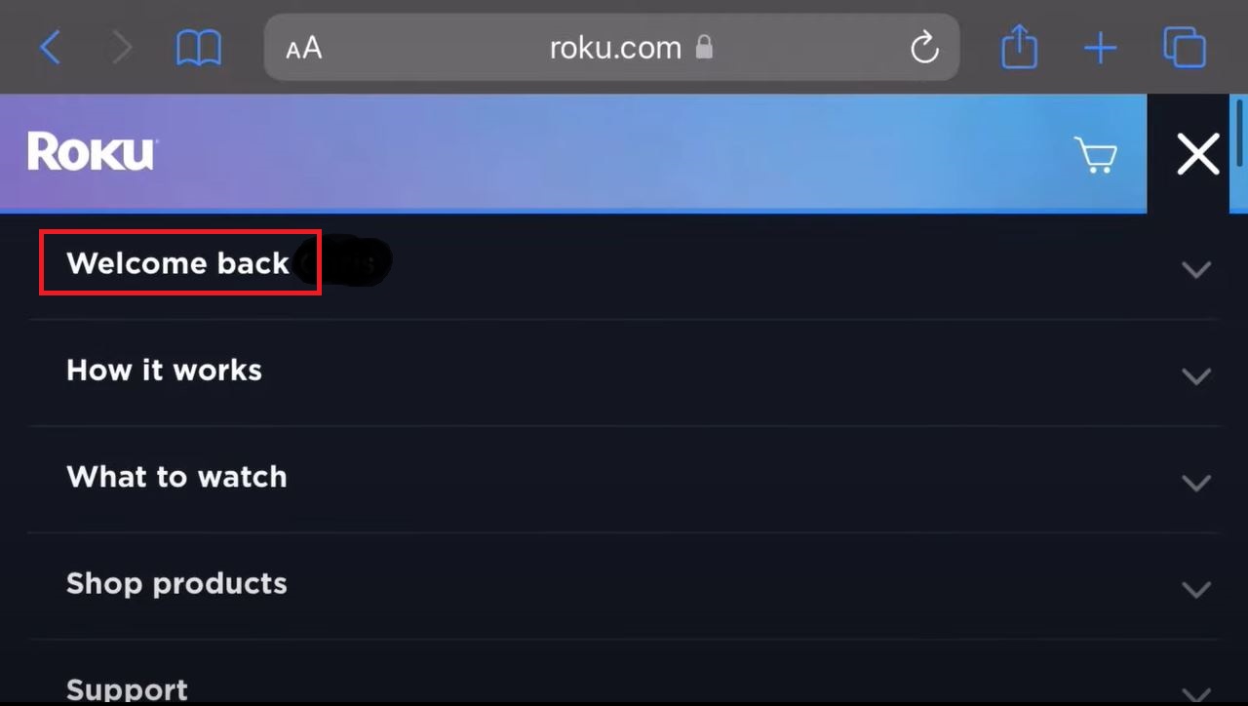Image resolution: width=1248 pixels, height=706 pixels.
Task: Expand the Welcome back chevron
Action: [1196, 268]
